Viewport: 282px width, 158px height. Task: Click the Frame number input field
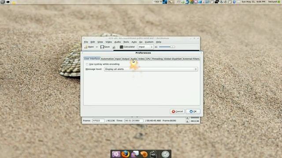pyautogui.click(x=98, y=121)
